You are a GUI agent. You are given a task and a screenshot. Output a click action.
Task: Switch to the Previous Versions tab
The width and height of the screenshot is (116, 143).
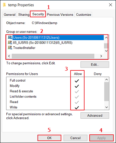click(x=60, y=14)
